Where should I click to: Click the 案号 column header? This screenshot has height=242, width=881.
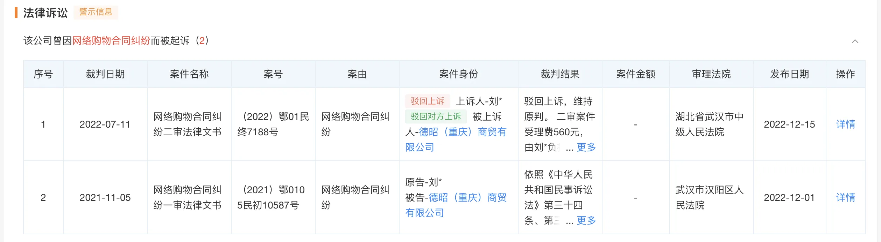coord(273,74)
